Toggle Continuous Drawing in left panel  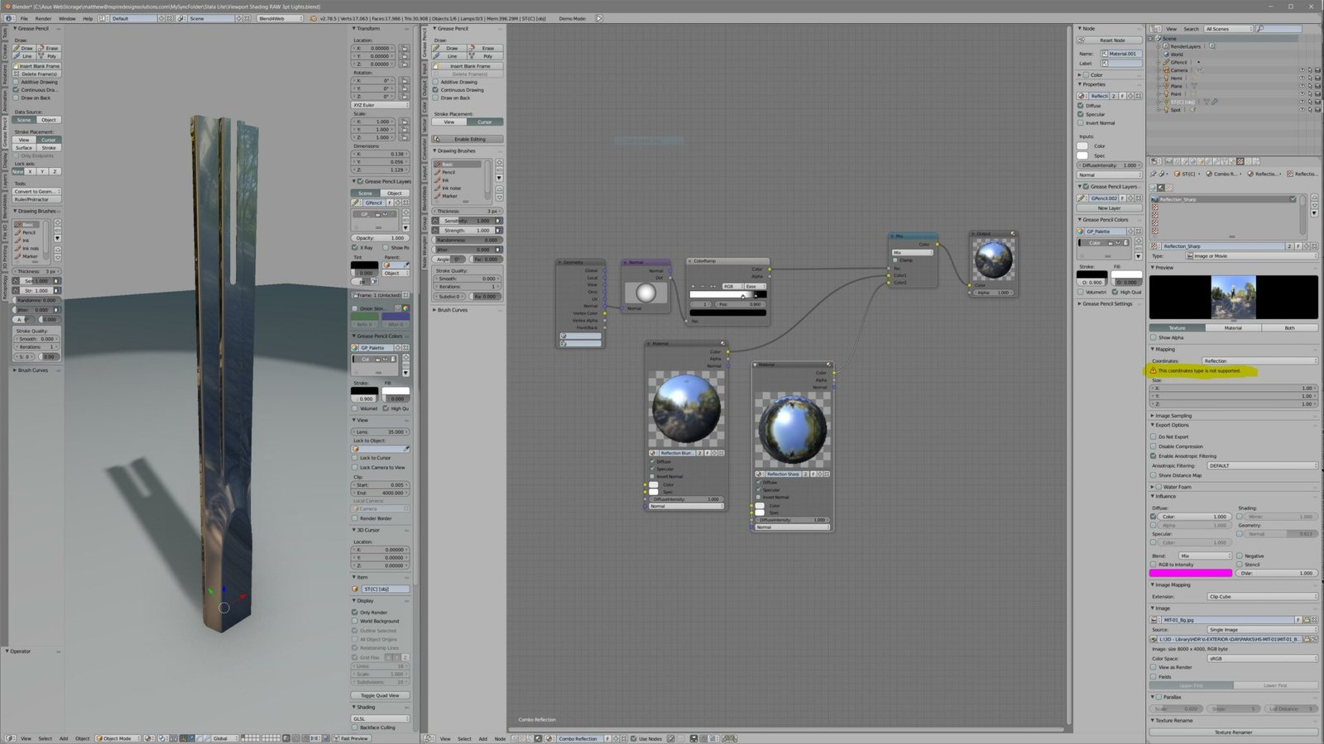(17, 90)
